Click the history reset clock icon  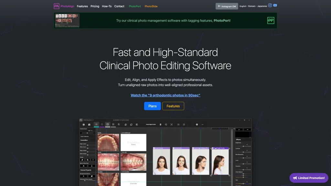[x=166, y=124]
